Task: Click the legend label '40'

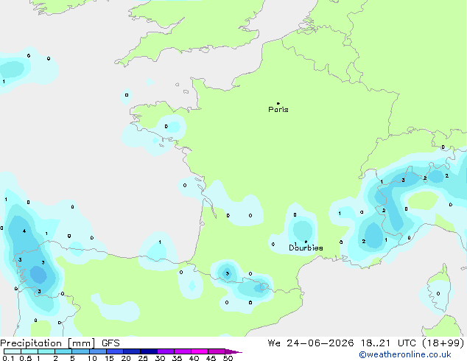Action: (x=194, y=358)
